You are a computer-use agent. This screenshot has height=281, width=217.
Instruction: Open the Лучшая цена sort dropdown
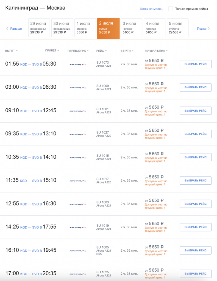156,51
